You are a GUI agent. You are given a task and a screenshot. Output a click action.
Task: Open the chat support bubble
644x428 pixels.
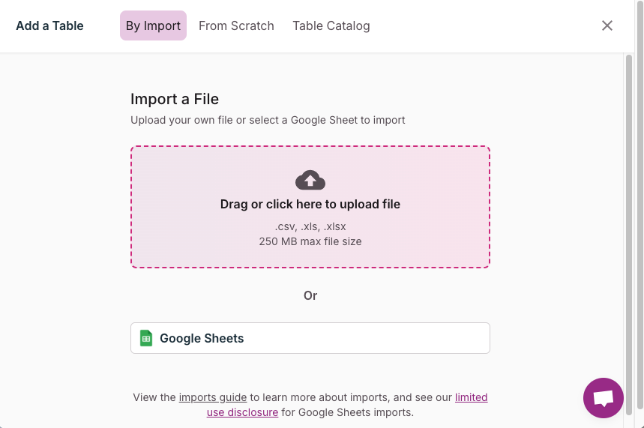tap(603, 398)
